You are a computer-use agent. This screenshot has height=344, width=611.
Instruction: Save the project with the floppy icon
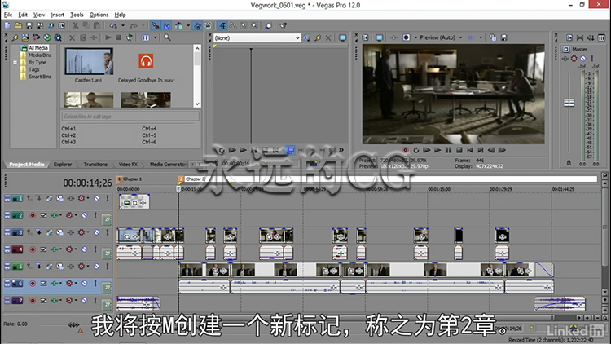click(x=29, y=26)
